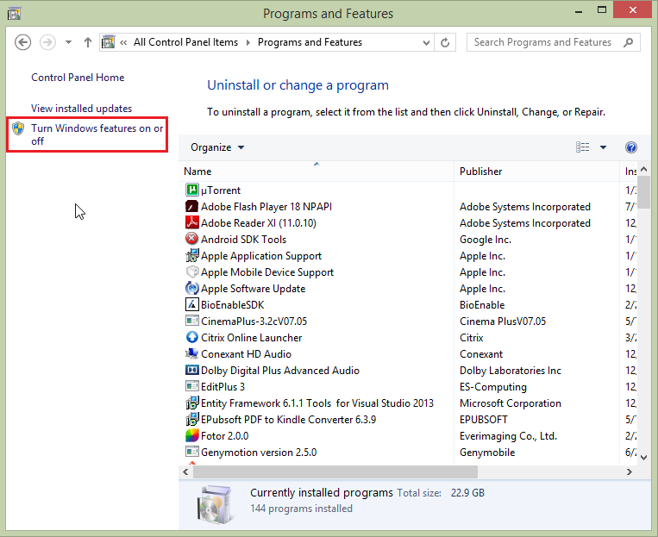Select EditPlus 3 program name

point(222,386)
